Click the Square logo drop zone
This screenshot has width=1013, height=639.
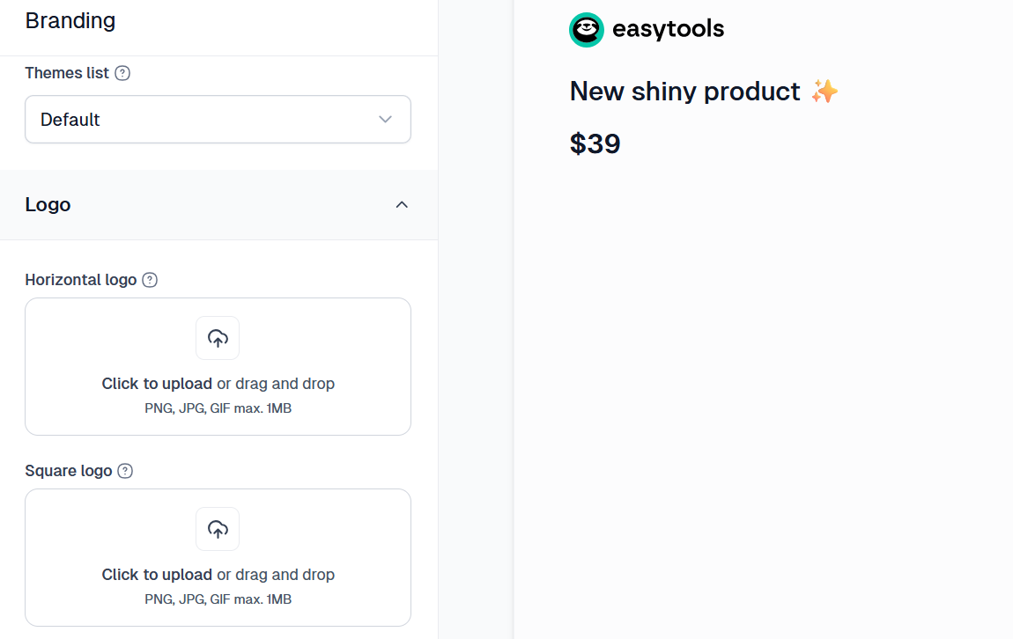(x=218, y=558)
